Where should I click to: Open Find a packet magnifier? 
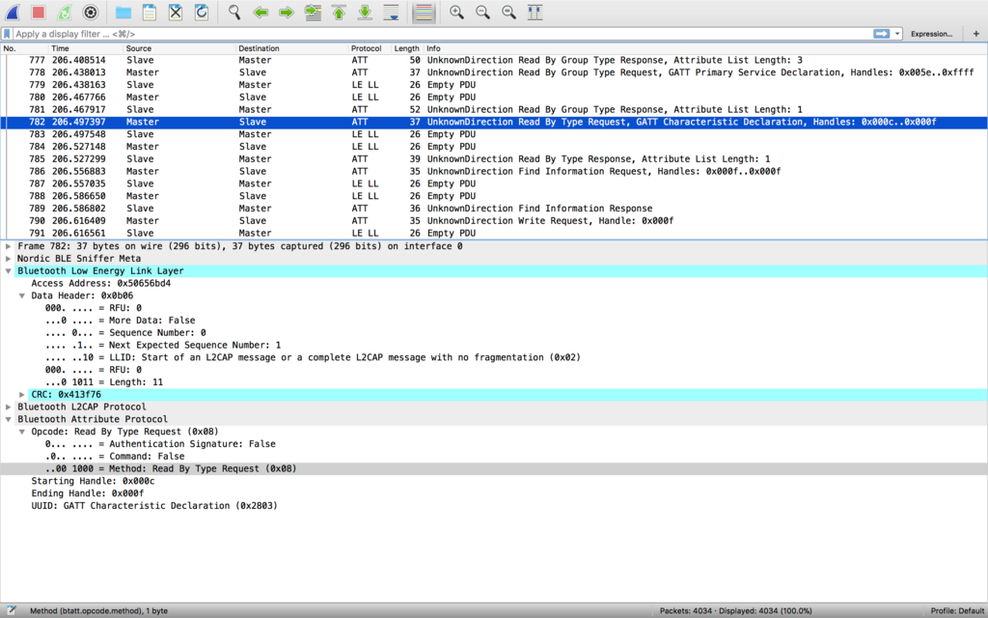click(x=234, y=12)
